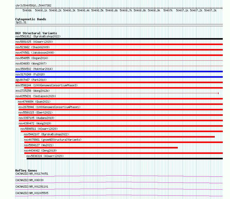Click the black bar under nsv5836324

coord(125,159)
